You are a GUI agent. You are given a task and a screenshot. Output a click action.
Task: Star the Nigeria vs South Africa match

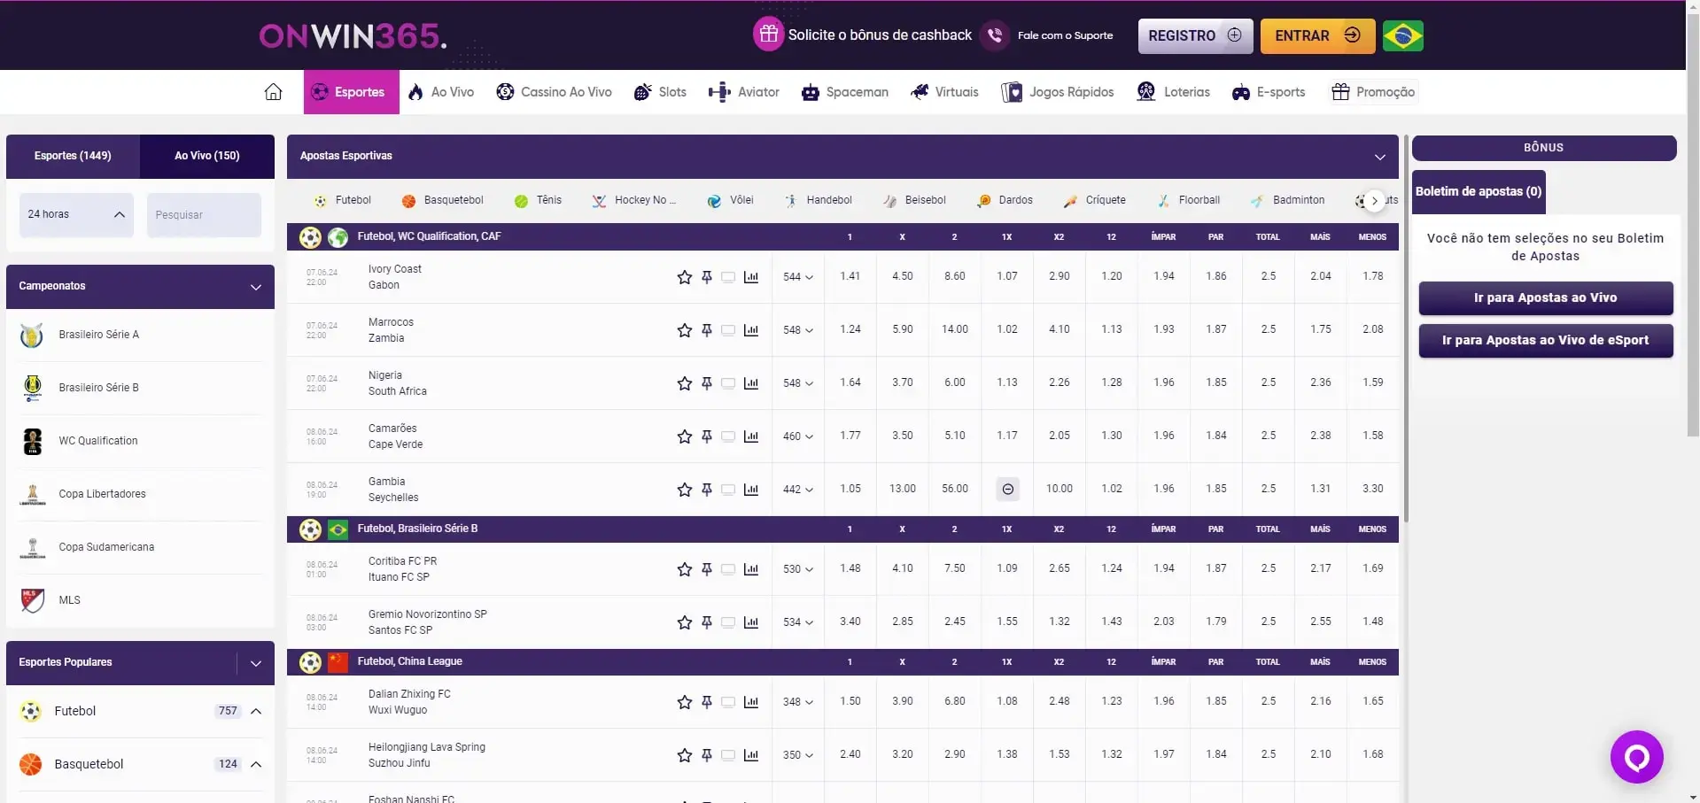tap(684, 383)
